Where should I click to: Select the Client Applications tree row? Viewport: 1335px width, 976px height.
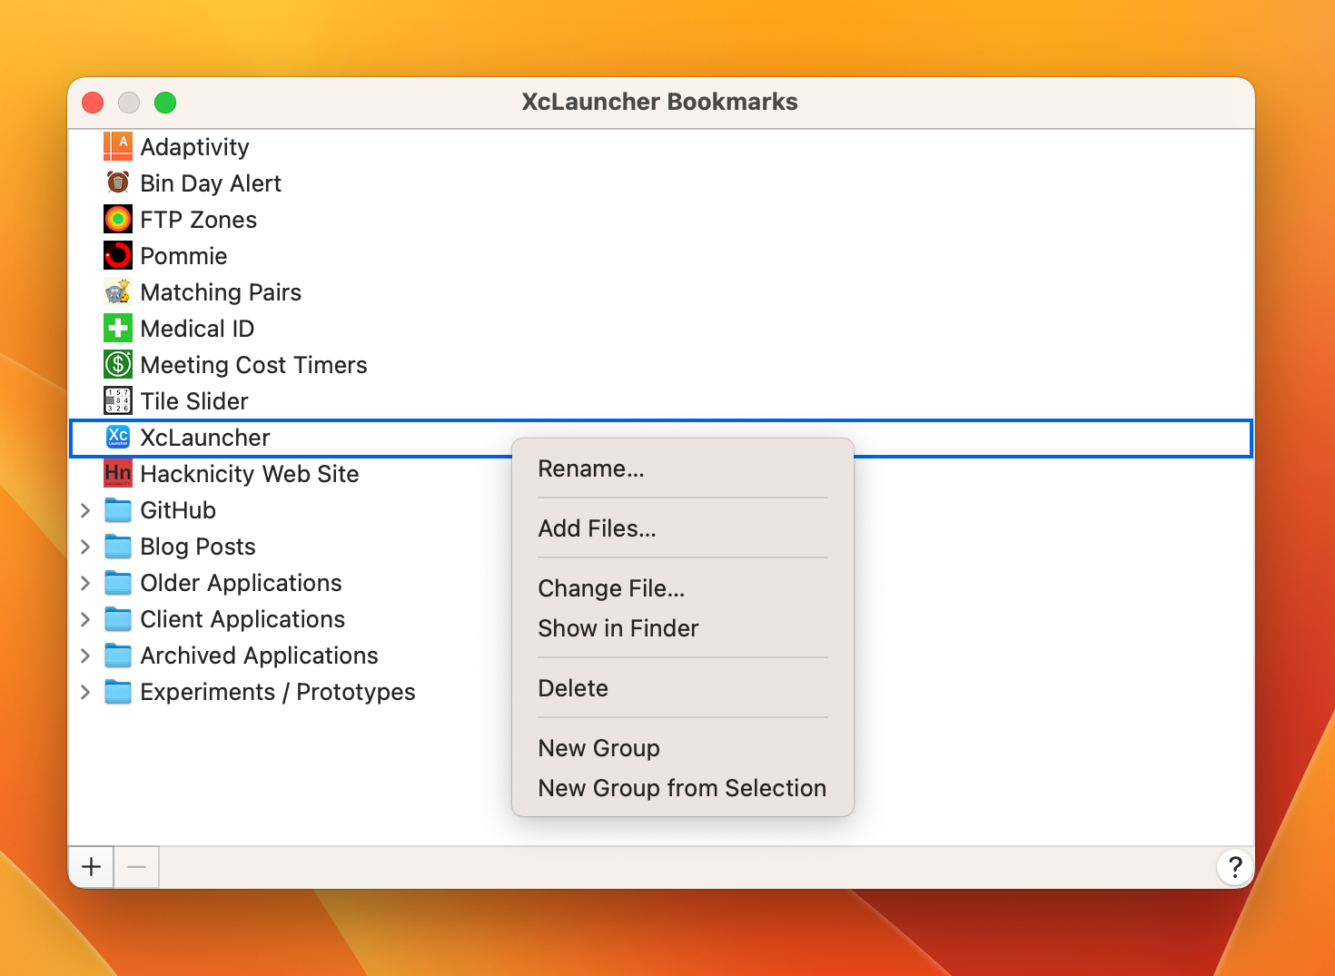click(242, 619)
